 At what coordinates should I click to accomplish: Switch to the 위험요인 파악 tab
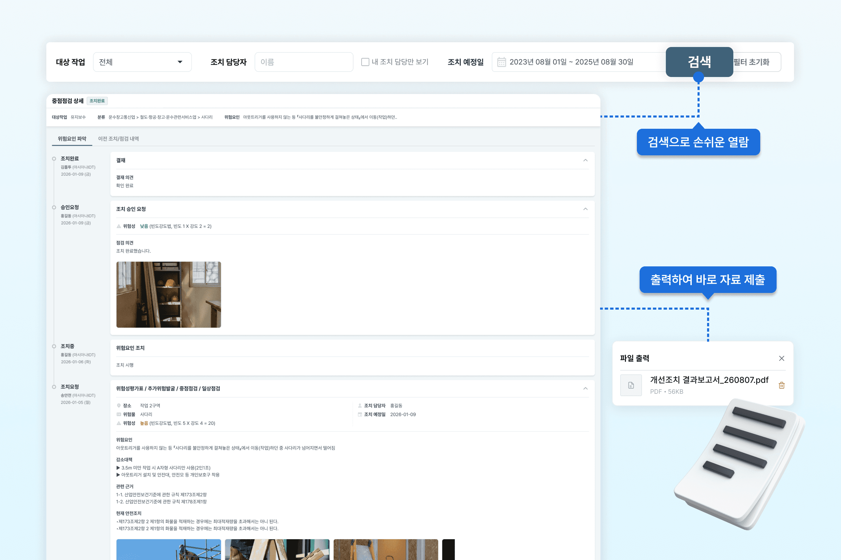point(72,139)
